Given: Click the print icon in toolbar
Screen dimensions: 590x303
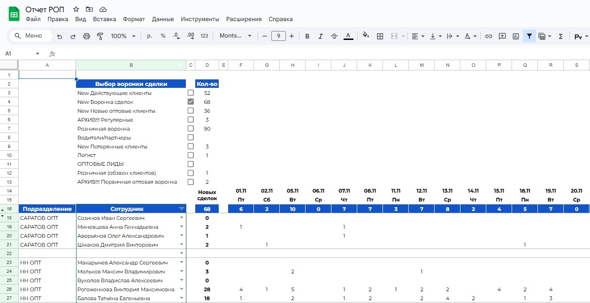Looking at the screenshot, I should pos(86,36).
